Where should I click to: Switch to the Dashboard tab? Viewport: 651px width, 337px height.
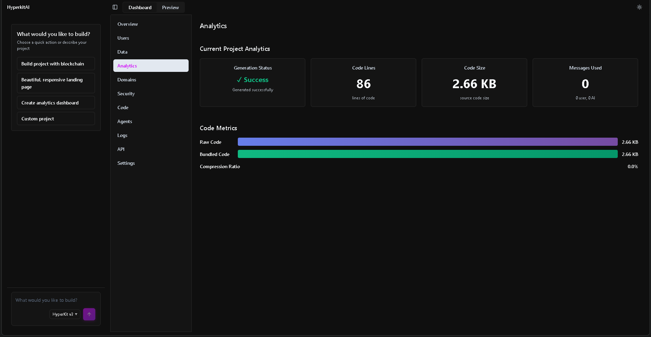tap(140, 7)
